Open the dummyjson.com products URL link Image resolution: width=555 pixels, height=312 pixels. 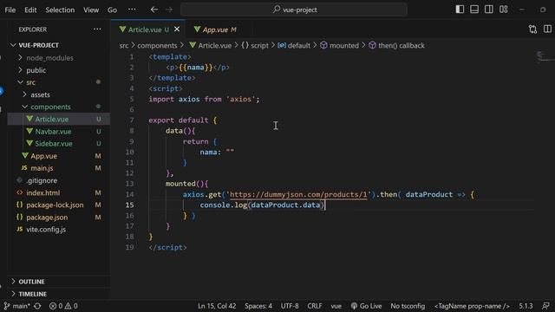pos(298,194)
